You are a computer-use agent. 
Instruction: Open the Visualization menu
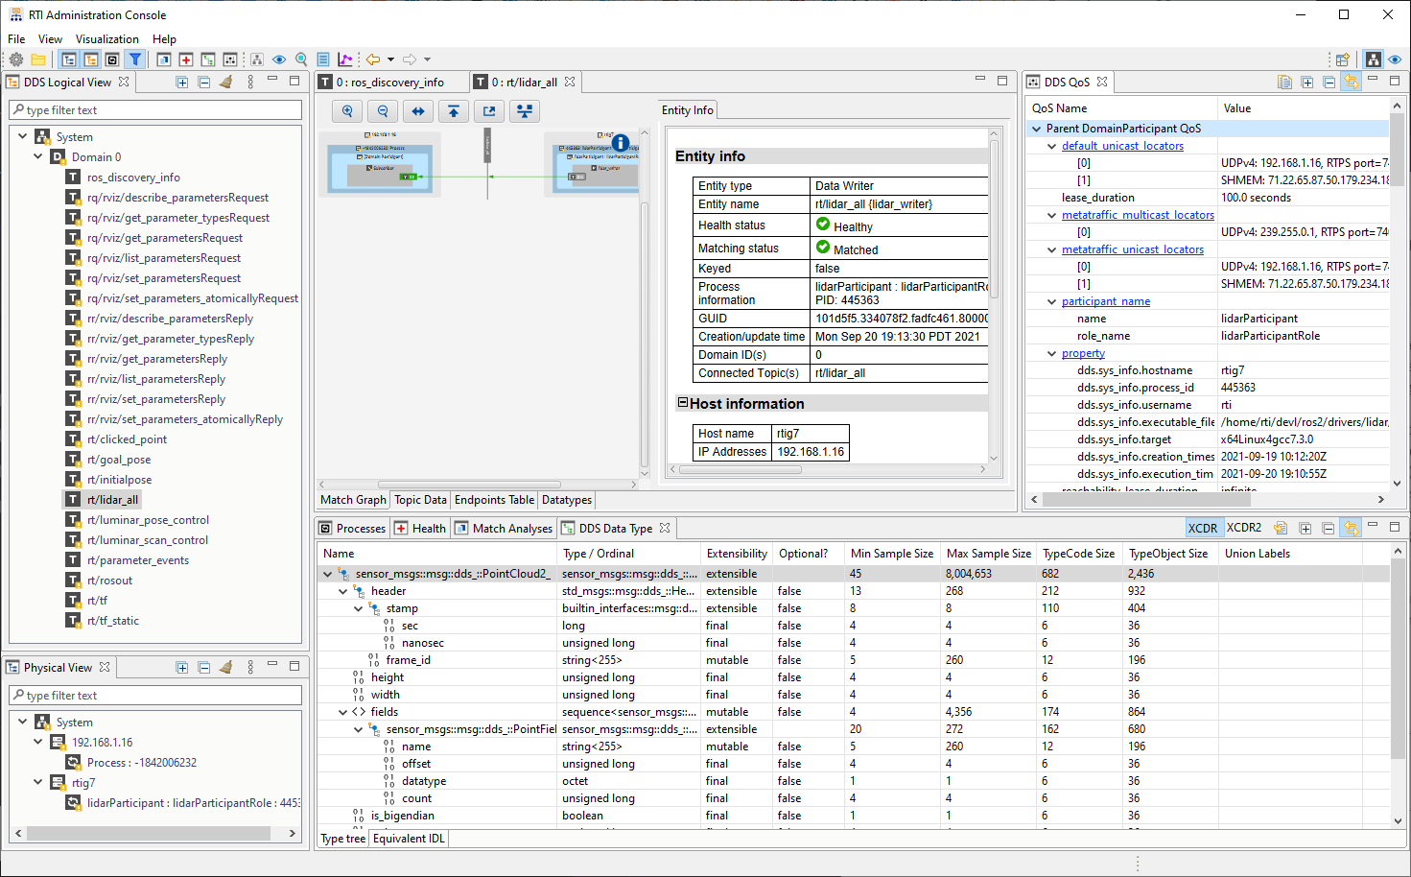(x=106, y=39)
